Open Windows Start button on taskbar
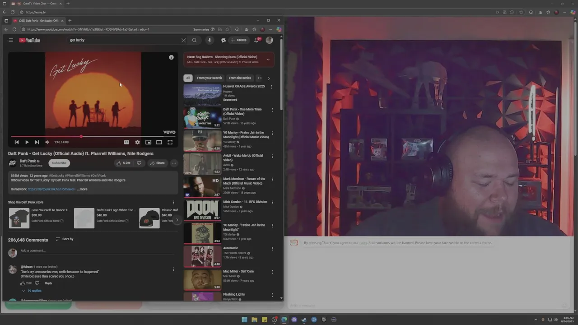578x325 pixels. (244, 320)
